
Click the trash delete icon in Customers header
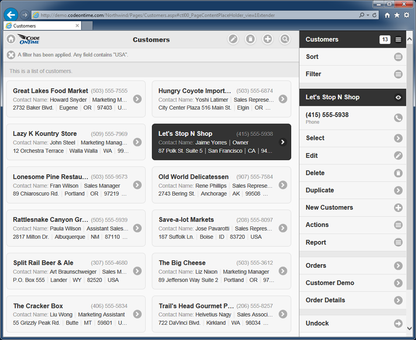coord(250,39)
